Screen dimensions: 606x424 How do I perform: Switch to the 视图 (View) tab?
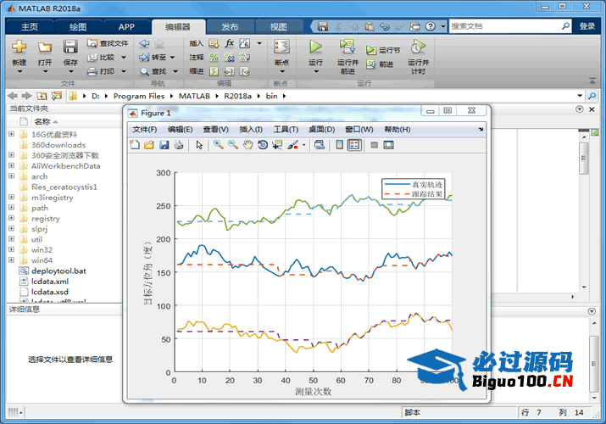coord(278,26)
